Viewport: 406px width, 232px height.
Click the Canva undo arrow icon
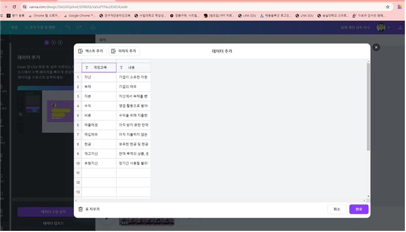click(x=68, y=28)
